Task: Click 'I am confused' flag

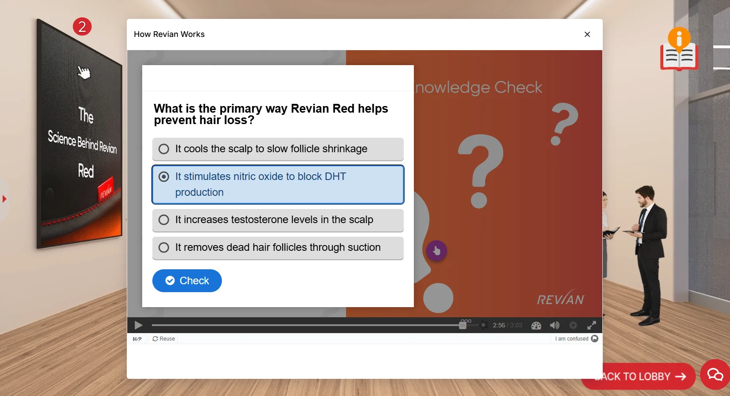Action: [x=576, y=339]
